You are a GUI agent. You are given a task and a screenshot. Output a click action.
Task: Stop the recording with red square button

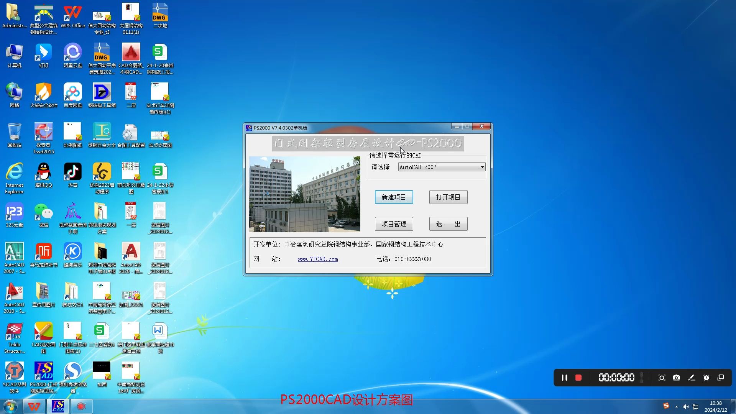coord(578,378)
